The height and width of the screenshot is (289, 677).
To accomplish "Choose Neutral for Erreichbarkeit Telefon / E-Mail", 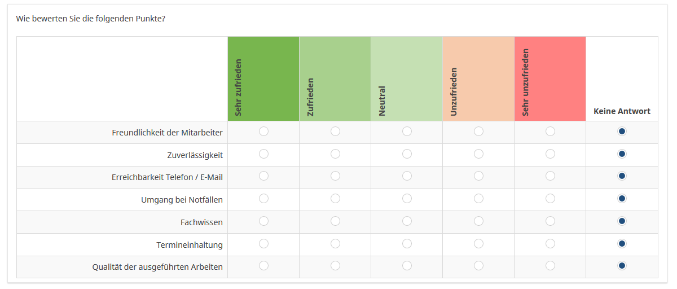I will click(407, 176).
